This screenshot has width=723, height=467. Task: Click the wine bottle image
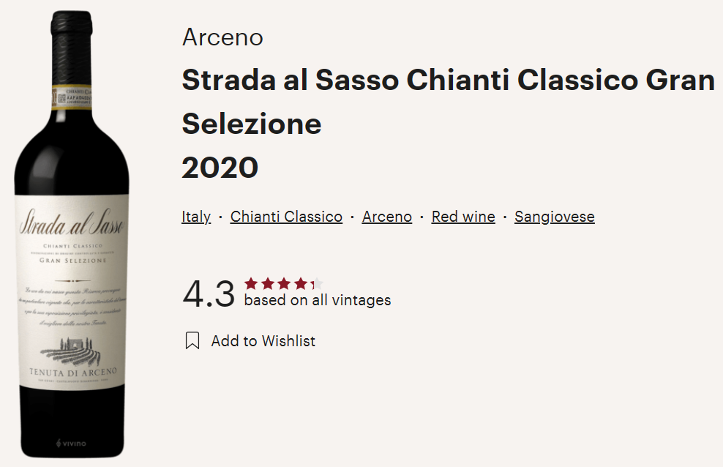[72, 234]
